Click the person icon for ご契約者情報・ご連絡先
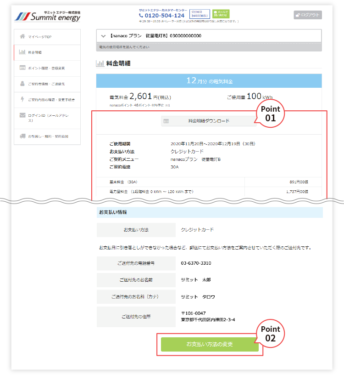Screen dimensions: 344x375 (22, 84)
